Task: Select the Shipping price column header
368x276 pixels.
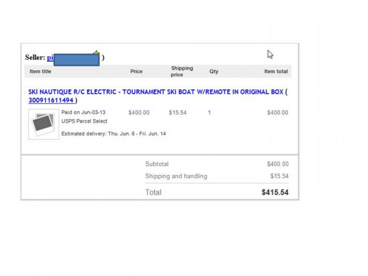Action: click(182, 71)
